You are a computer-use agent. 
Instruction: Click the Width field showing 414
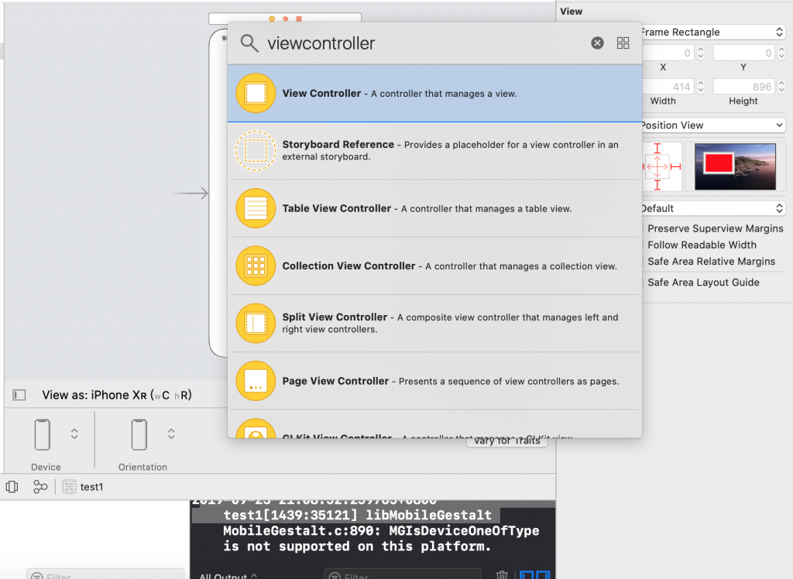click(668, 87)
